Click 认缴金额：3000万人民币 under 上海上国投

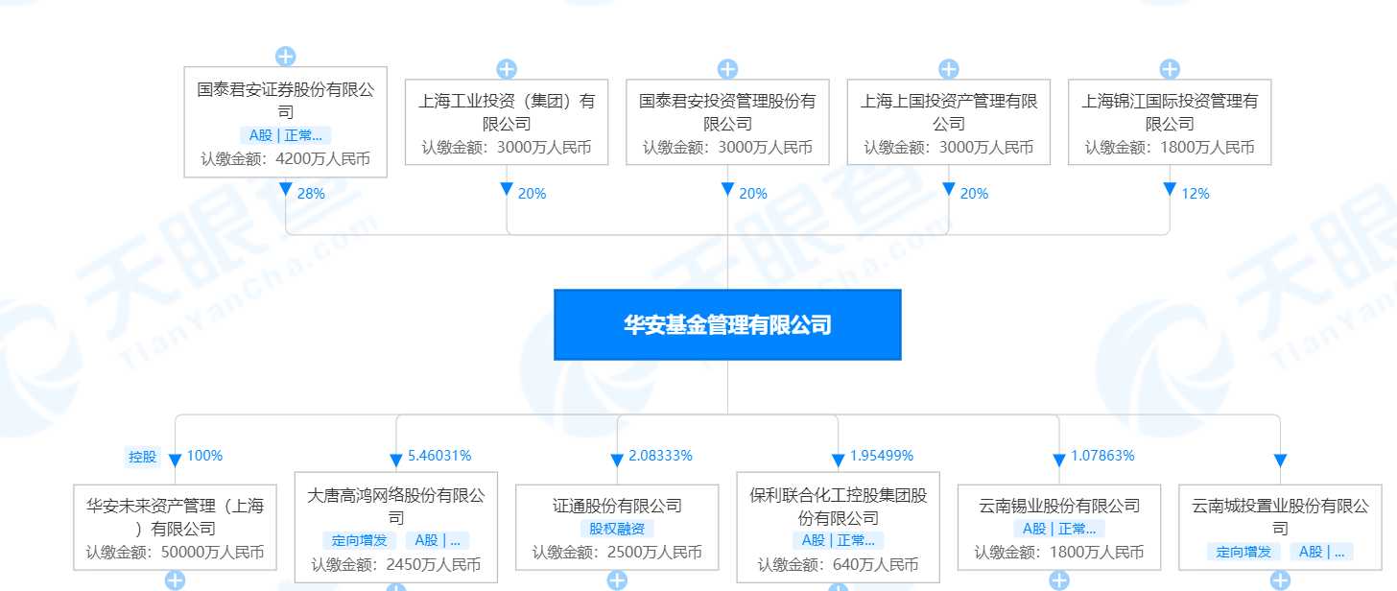949,148
